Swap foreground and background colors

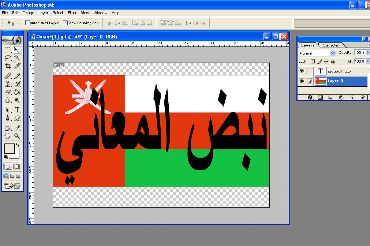coord(18,145)
